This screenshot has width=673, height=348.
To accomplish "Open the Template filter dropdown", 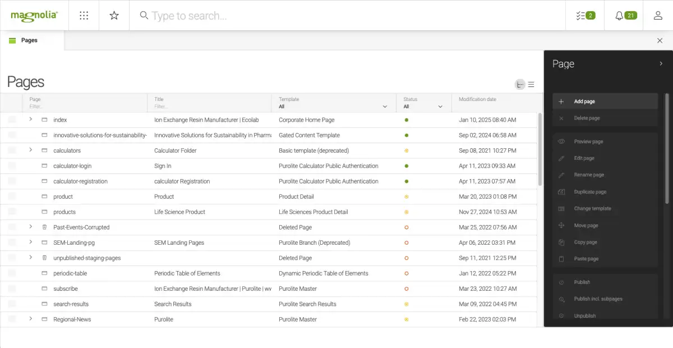I will click(x=333, y=107).
